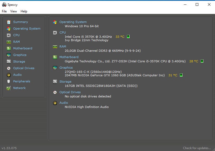The width and height of the screenshot is (215, 151).
Task: Select Storage in the sidebar
Action: click(x=19, y=62)
